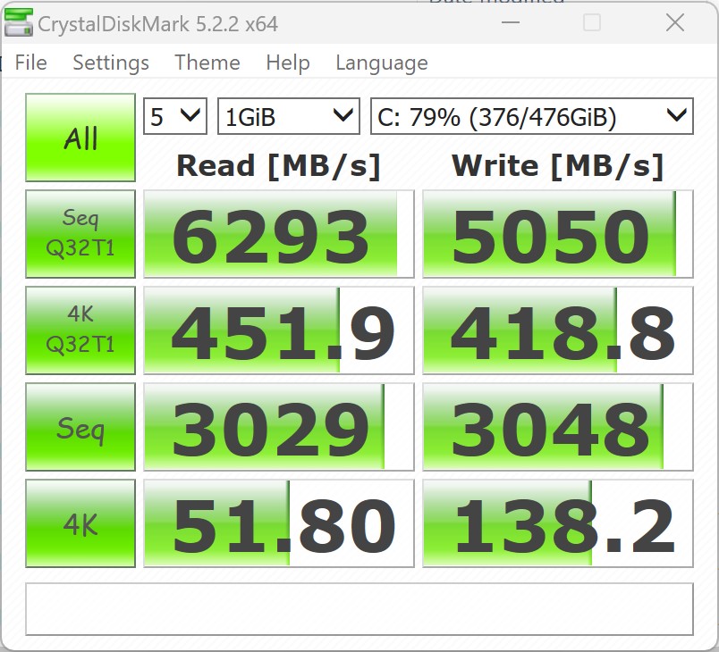Open the test count dropdown showing 5
The image size is (719, 652).
pos(175,116)
